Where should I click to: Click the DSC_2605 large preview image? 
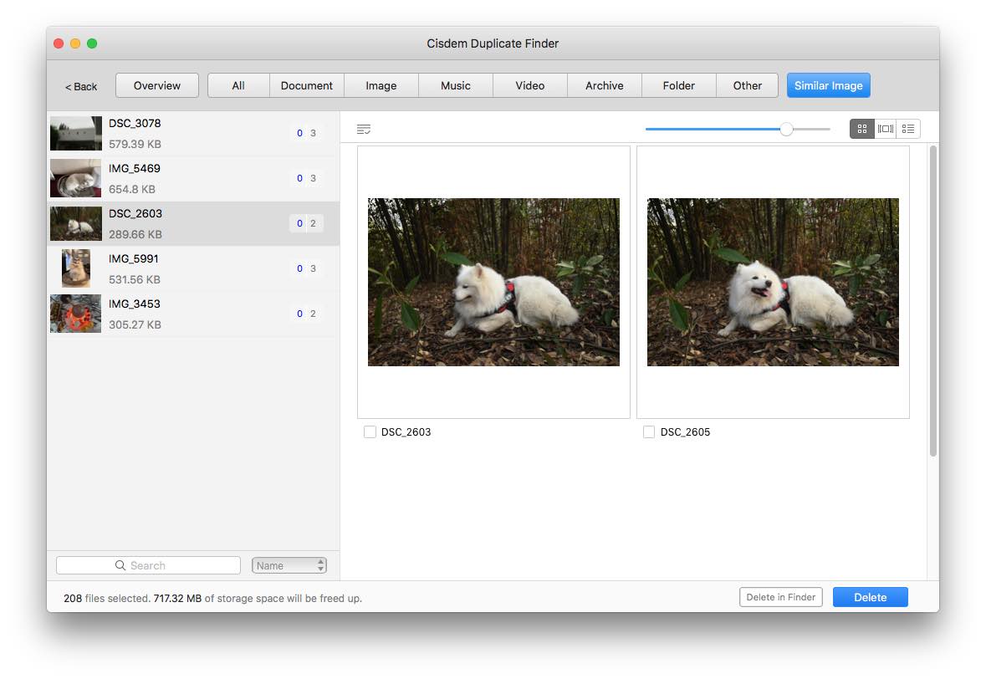tap(773, 283)
